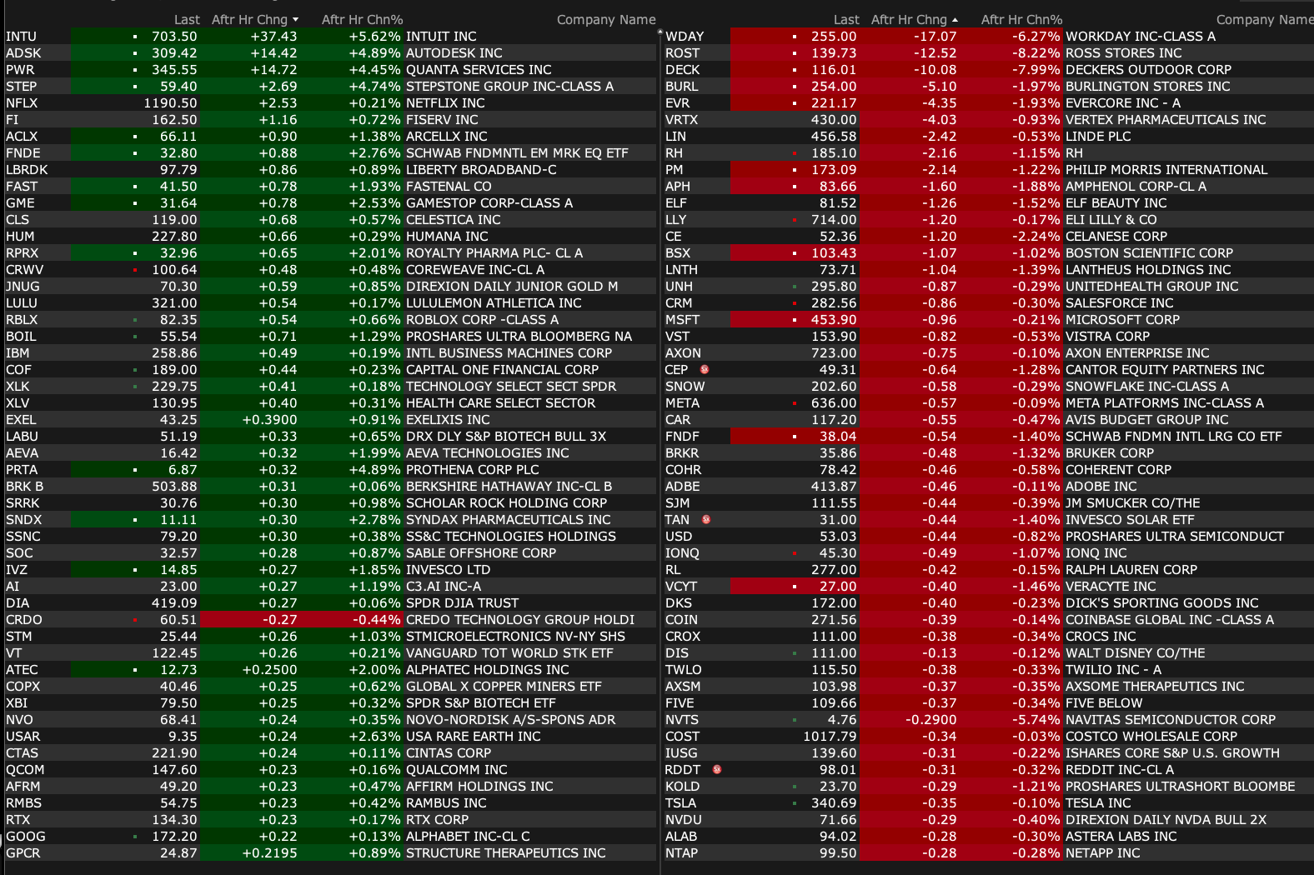Click the red tick marker in META's Last cell
This screenshot has height=875, width=1314.
pos(795,403)
